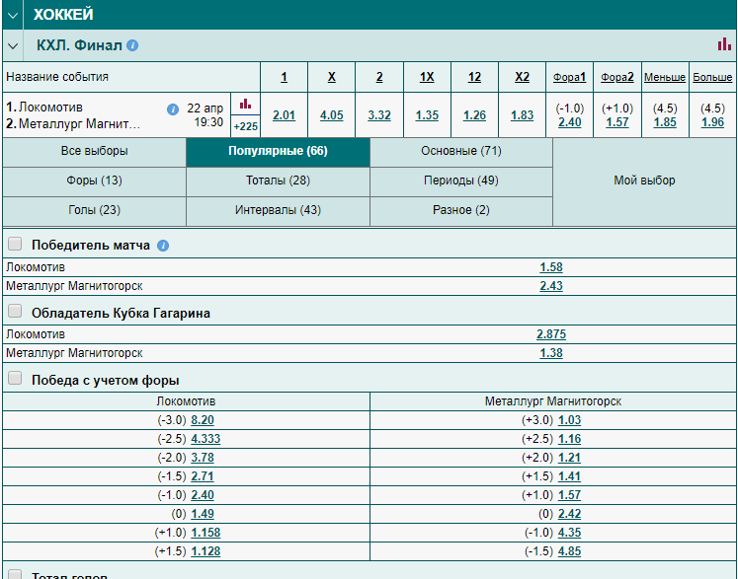738x579 pixels.
Task: Select Металлург handicap (0) odds 2.42
Action: (569, 514)
